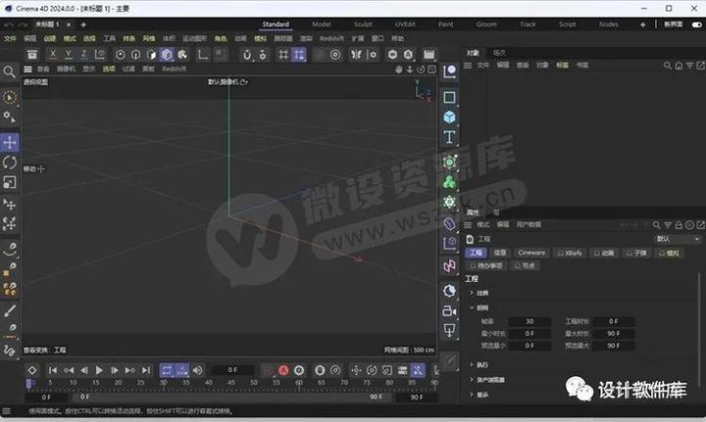Click the clapperboard render icon in top toolbar
706x422 pixels.
coord(429,55)
